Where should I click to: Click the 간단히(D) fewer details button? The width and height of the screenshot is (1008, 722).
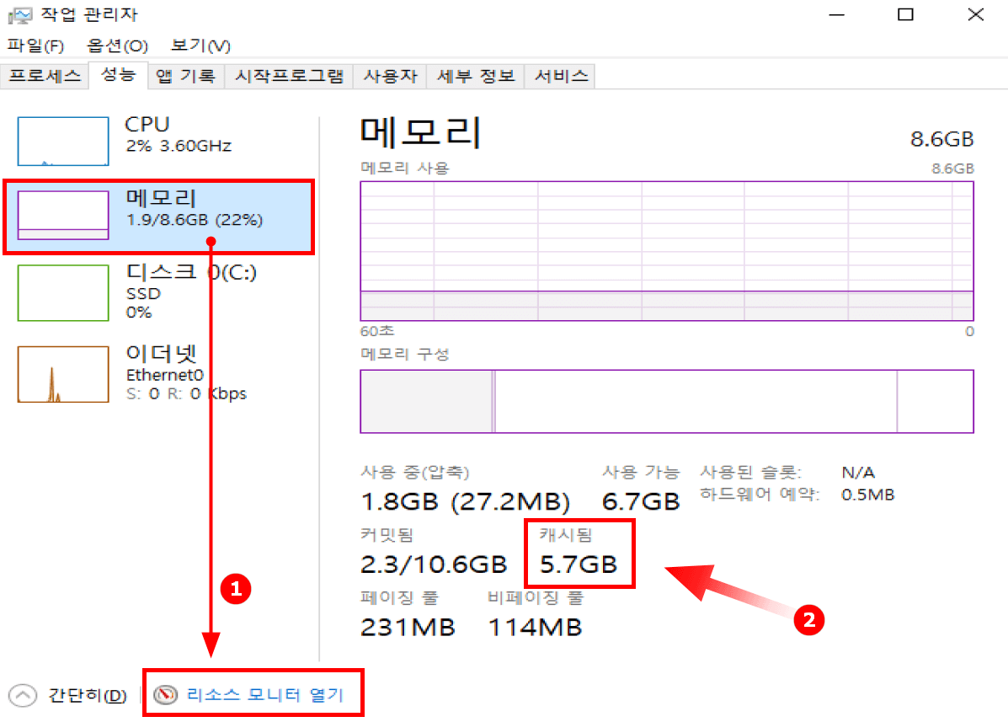(x=88, y=695)
